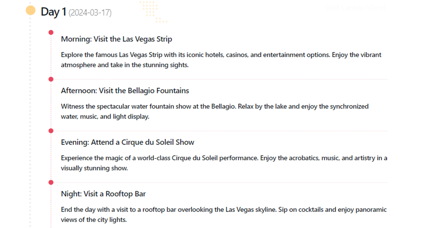Click the faded Visit Lantau Island text
The width and height of the screenshot is (430, 228).
pos(355,8)
